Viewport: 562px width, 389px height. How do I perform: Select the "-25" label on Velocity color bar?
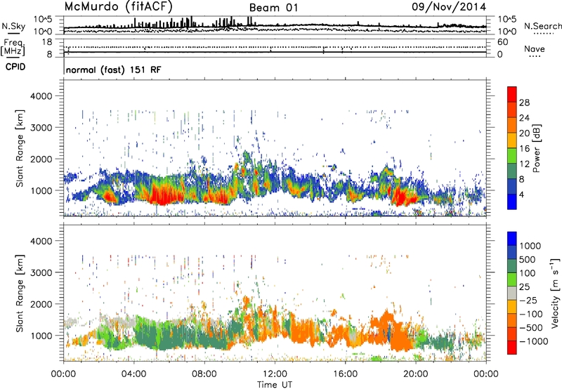(x=528, y=301)
